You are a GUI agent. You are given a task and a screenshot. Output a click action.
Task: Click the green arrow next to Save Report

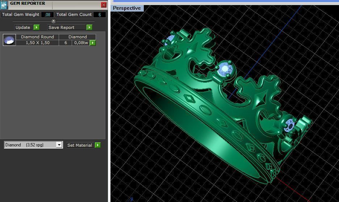tap(89, 27)
